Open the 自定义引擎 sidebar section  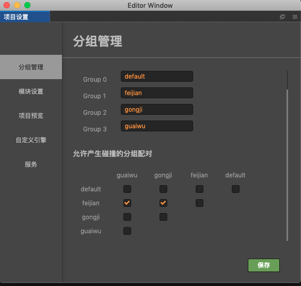click(x=31, y=140)
